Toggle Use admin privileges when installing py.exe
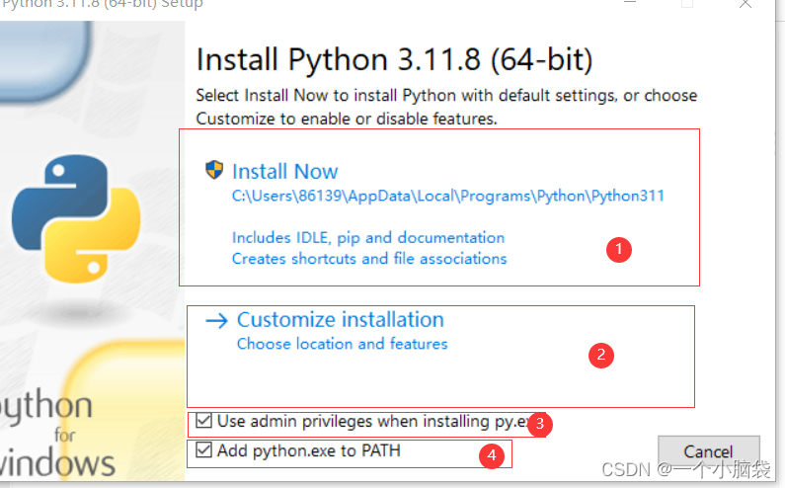 point(203,421)
